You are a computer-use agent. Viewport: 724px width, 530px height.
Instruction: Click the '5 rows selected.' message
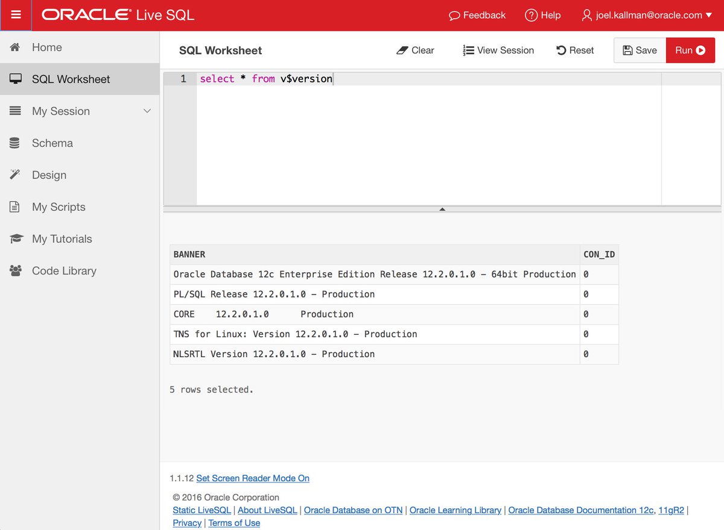(x=212, y=390)
